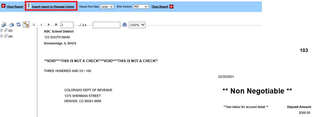Click the Export to Message Center icon

pyautogui.click(x=29, y=6)
